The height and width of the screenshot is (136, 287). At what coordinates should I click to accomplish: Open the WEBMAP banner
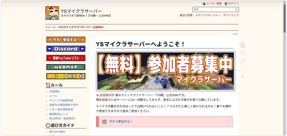pyautogui.click(x=66, y=67)
